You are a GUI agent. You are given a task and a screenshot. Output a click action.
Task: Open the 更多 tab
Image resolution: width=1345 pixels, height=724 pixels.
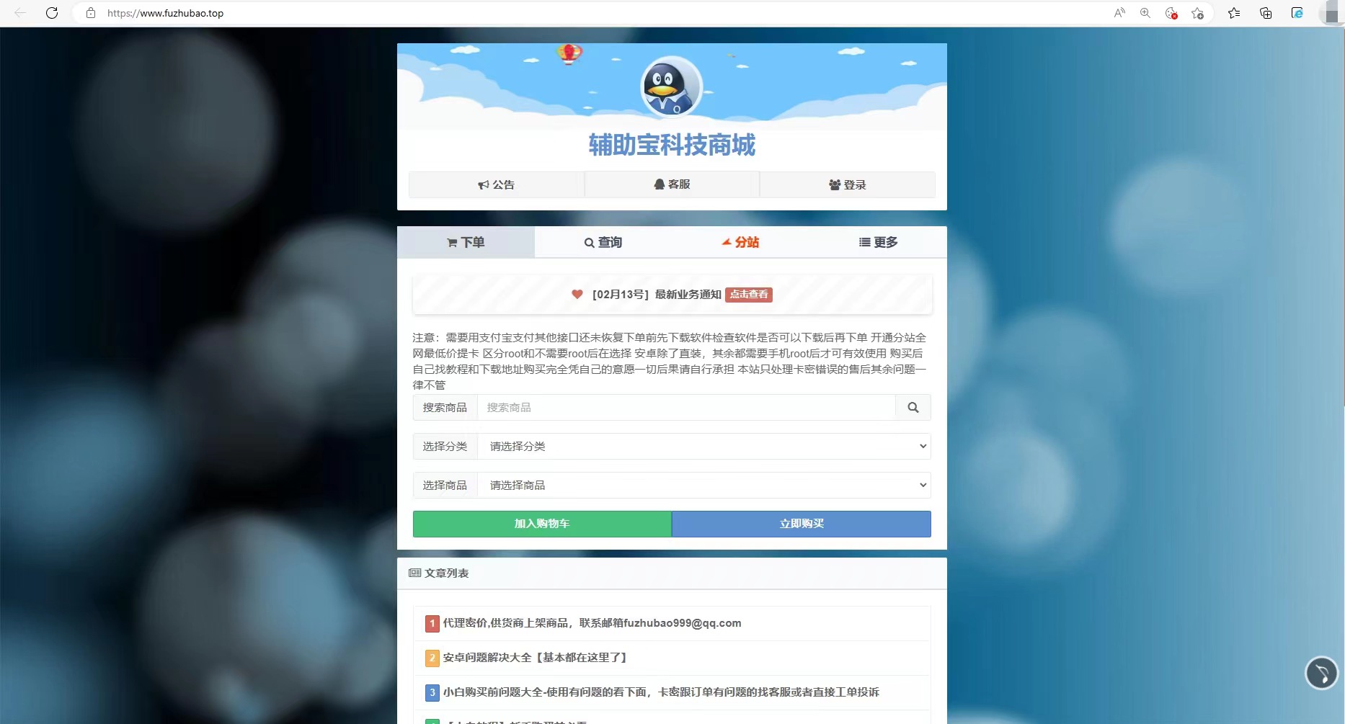tap(878, 243)
